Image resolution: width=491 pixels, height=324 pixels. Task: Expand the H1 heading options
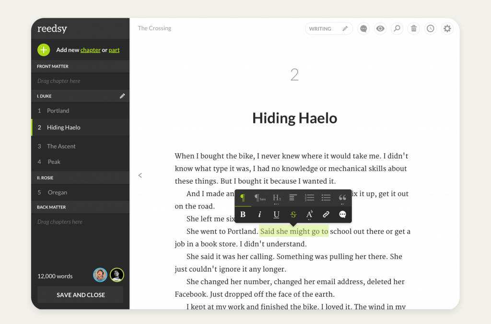coord(277,198)
